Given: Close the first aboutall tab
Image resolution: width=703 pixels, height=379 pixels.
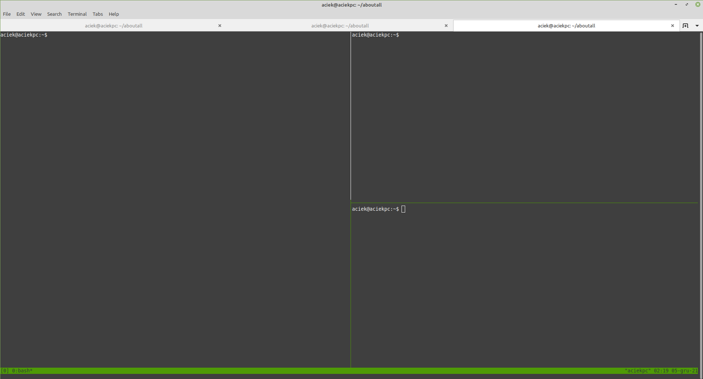Looking at the screenshot, I should tap(219, 26).
